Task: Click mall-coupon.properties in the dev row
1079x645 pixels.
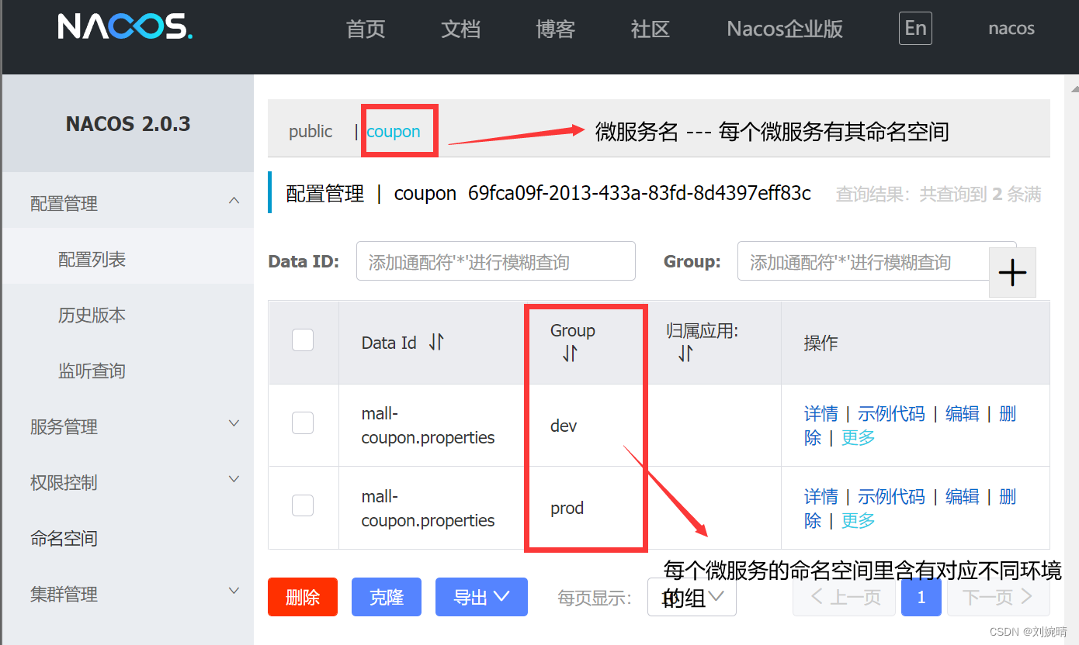Action: 428,426
